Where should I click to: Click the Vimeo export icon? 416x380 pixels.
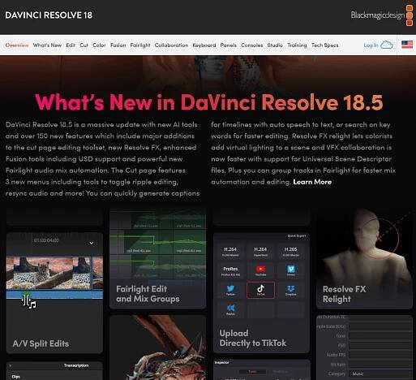[x=291, y=270]
